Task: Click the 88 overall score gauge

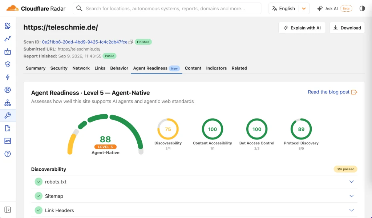Action: [x=105, y=135]
